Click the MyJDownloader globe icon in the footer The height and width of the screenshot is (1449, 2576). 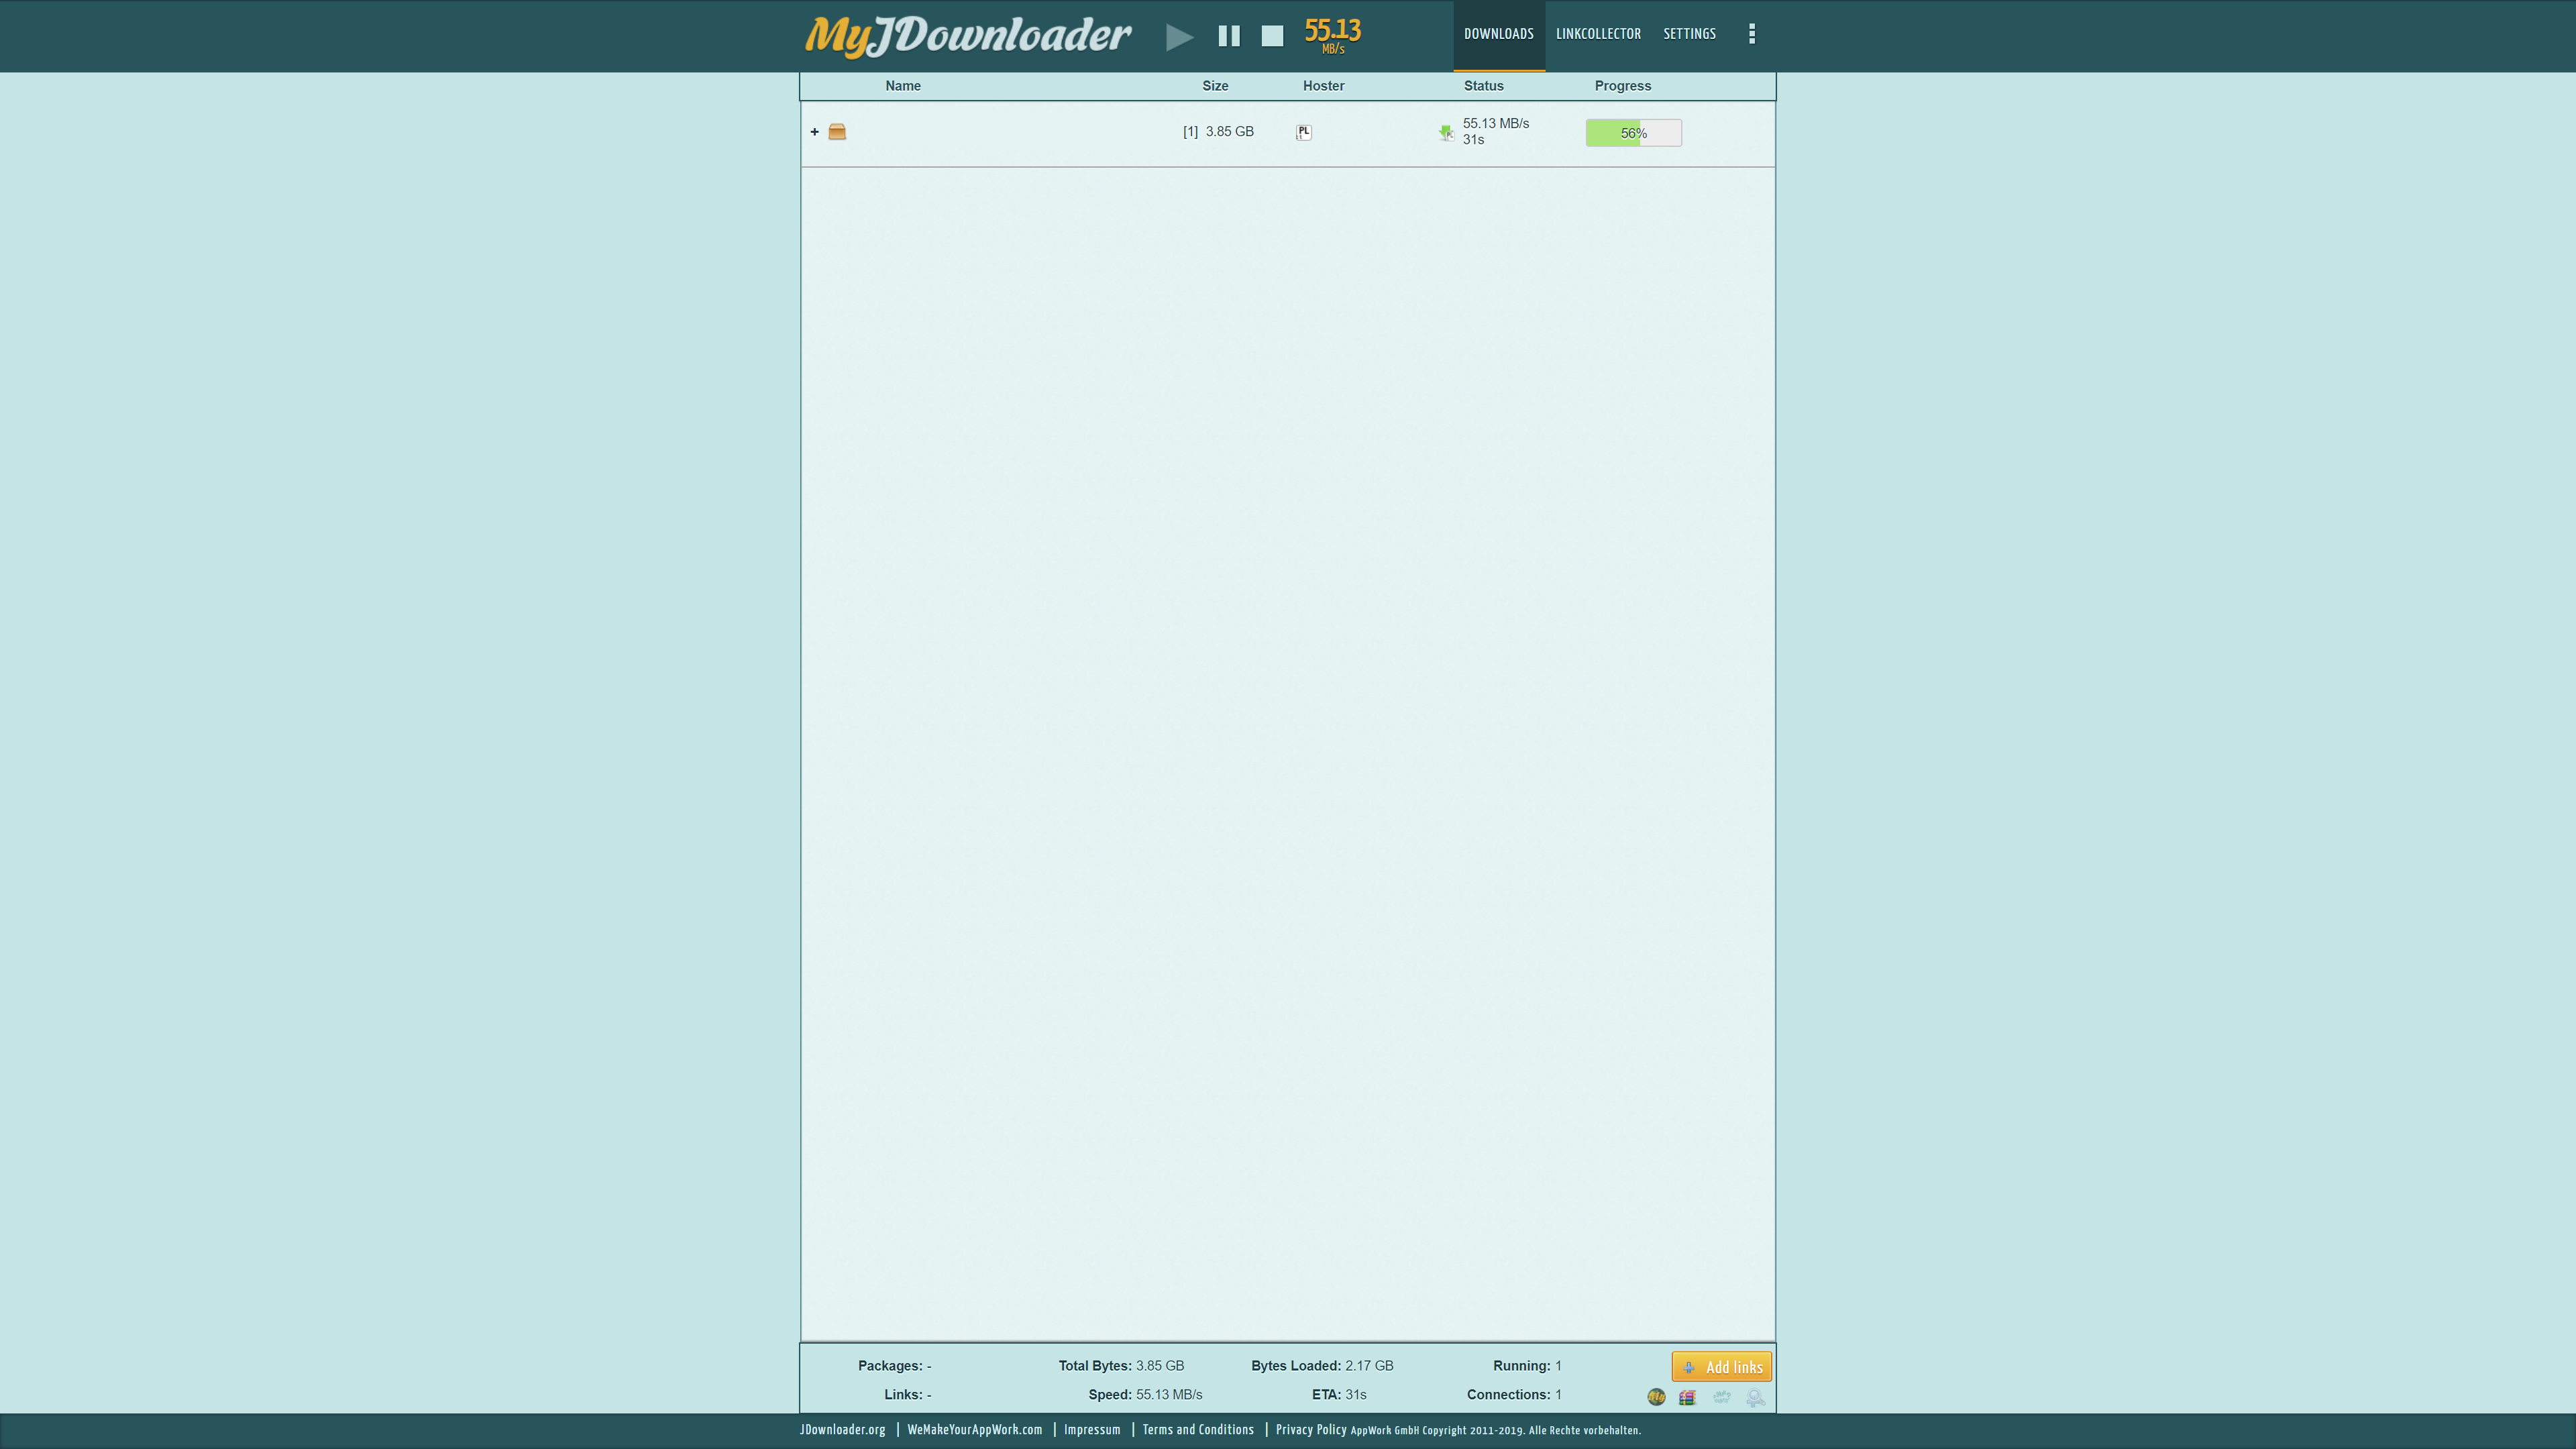click(1656, 1397)
